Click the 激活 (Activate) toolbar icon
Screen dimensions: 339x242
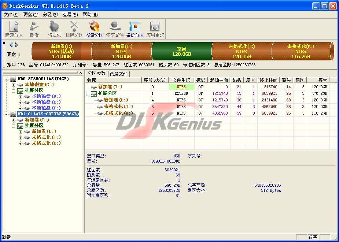coord(34,29)
